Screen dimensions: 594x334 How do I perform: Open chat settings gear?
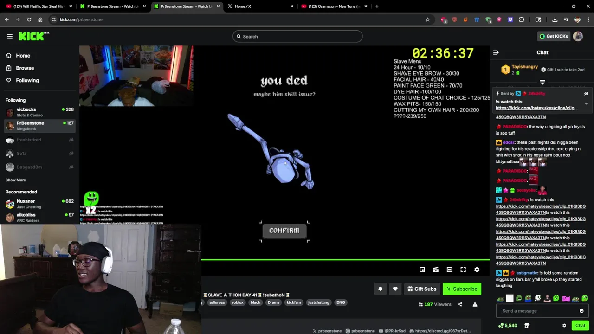click(564, 326)
